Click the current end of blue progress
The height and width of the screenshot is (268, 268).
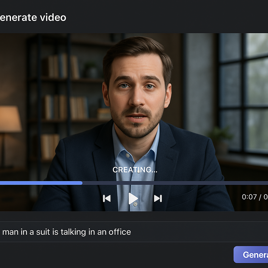(x=82, y=183)
